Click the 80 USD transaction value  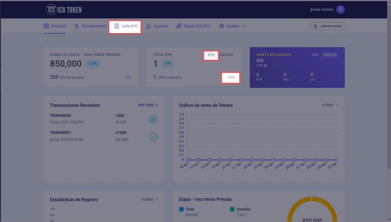[121, 122]
